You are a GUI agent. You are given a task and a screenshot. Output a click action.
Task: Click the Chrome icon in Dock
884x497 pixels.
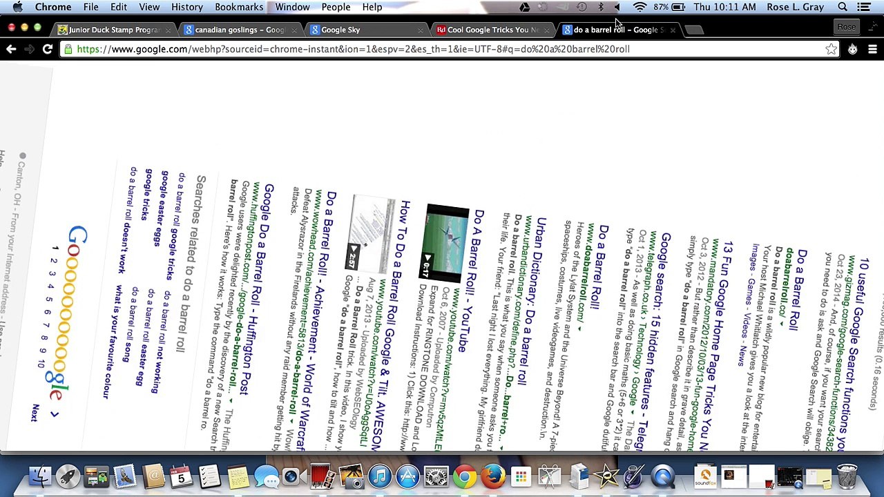pyautogui.click(x=464, y=476)
